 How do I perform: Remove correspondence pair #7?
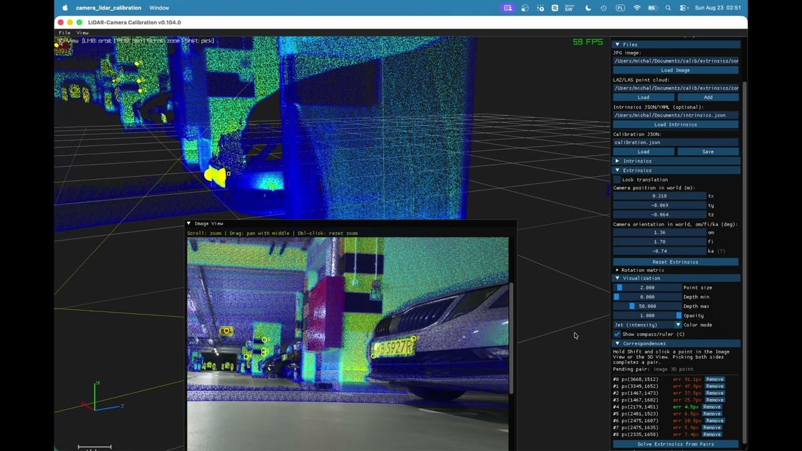[712, 427]
